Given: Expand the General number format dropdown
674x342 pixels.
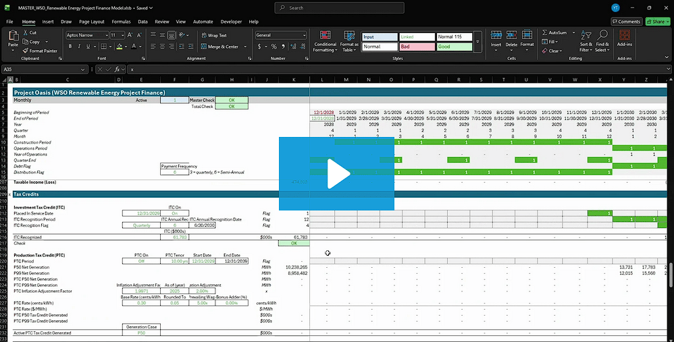Looking at the screenshot, I should point(304,35).
